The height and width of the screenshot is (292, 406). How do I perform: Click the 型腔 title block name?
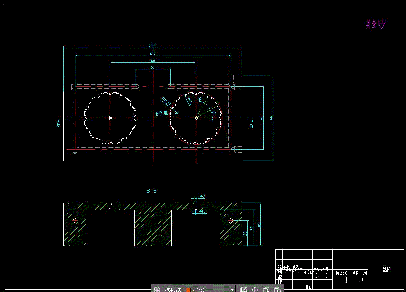point(386,269)
